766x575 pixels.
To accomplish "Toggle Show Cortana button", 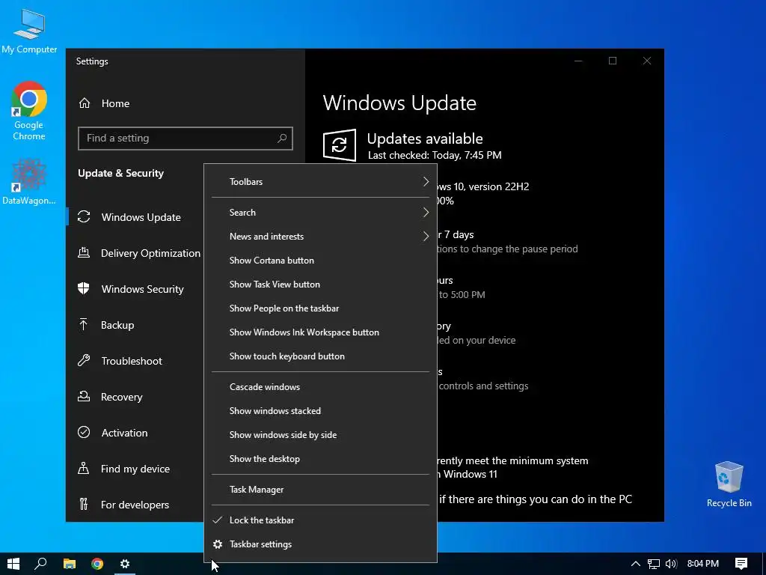I will [320, 261].
